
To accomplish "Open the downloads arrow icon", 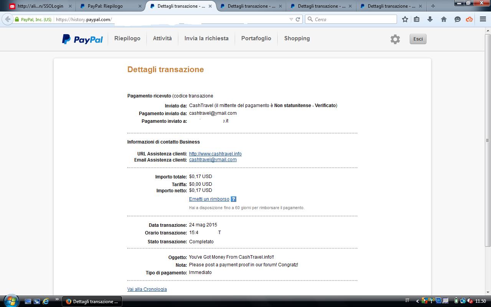I will coord(430,19).
